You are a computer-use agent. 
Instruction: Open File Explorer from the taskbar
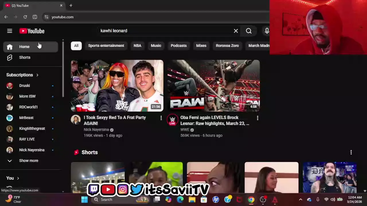point(192,199)
